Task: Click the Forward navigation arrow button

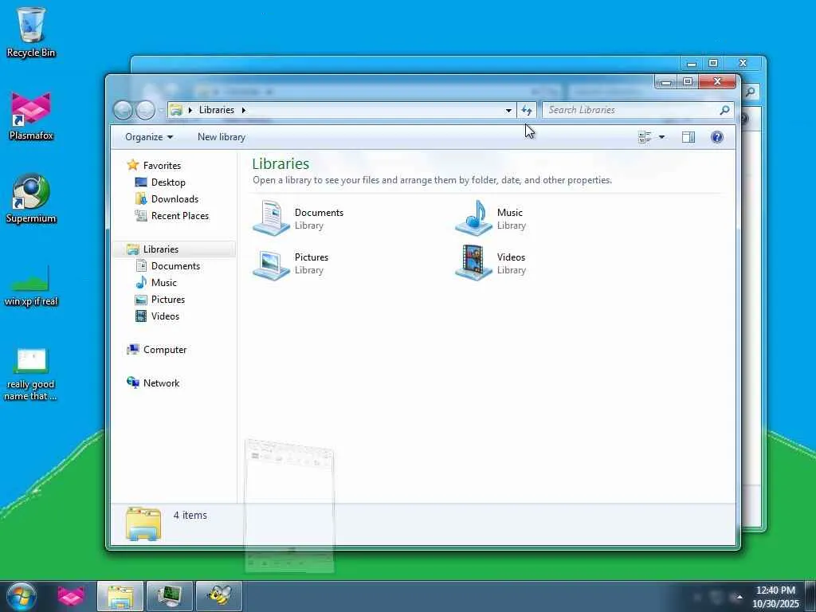Action: coord(145,110)
